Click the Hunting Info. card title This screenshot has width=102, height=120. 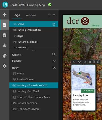point(81,95)
